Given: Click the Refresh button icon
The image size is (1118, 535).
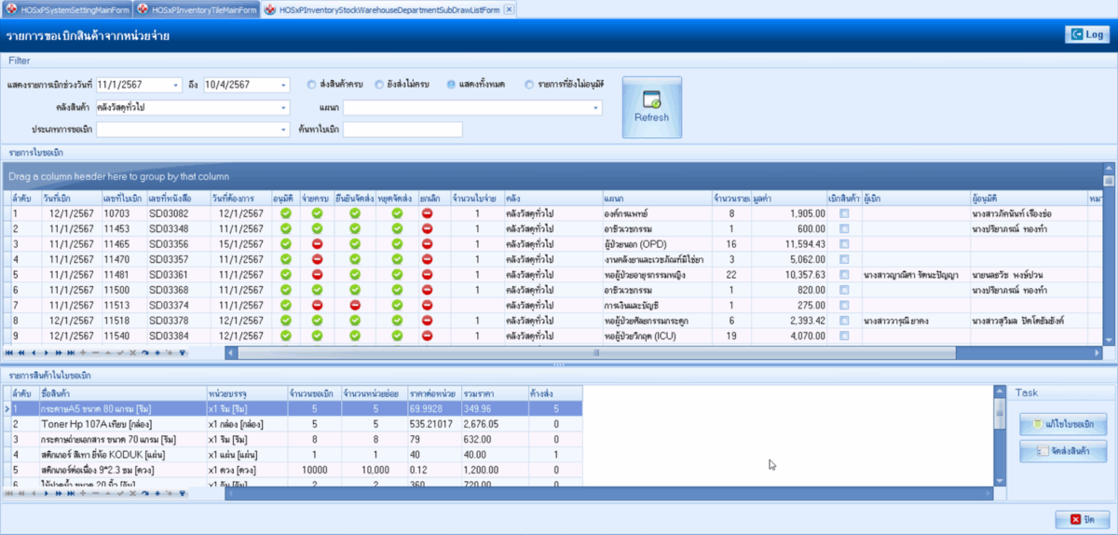Looking at the screenshot, I should tap(651, 100).
